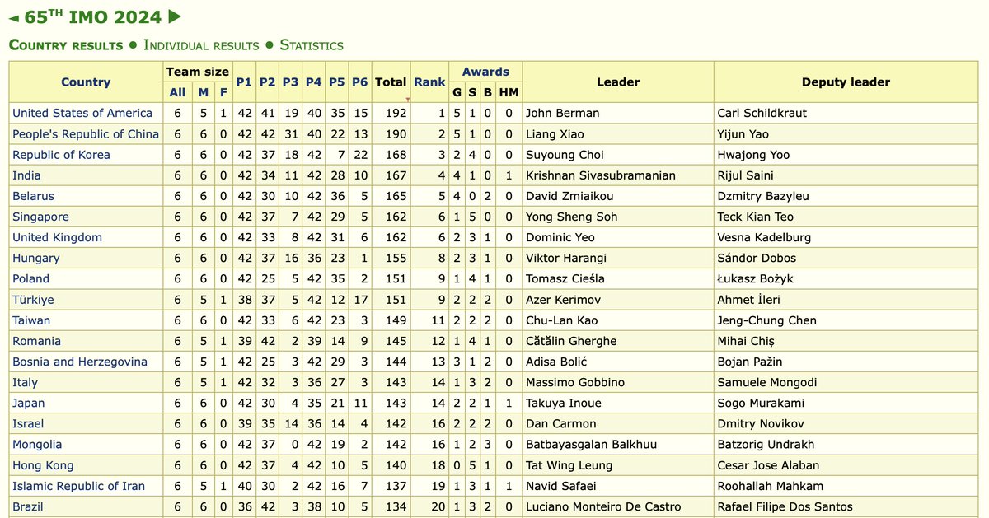
Task: Open the United Kingdom country link
Action: [x=57, y=237]
